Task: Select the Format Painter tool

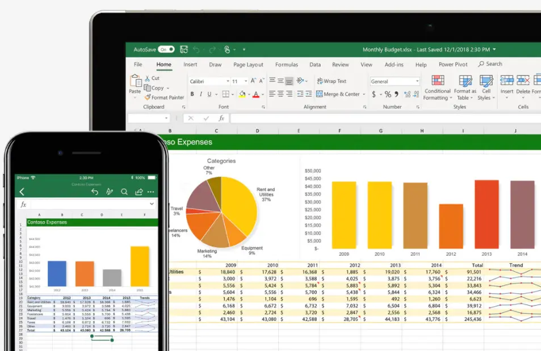Action: pyautogui.click(x=165, y=98)
